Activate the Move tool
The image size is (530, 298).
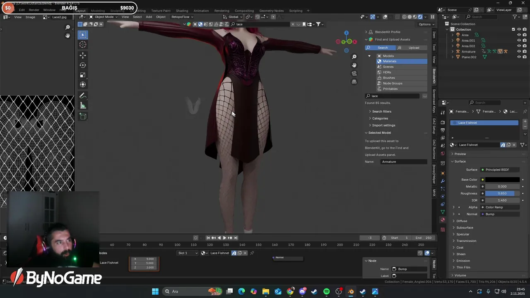83,55
